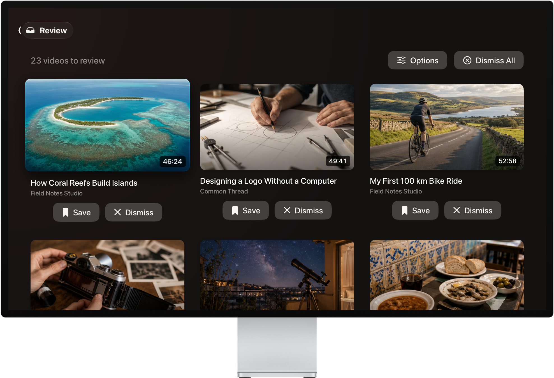Go back using the chevron beside Review

(20, 30)
